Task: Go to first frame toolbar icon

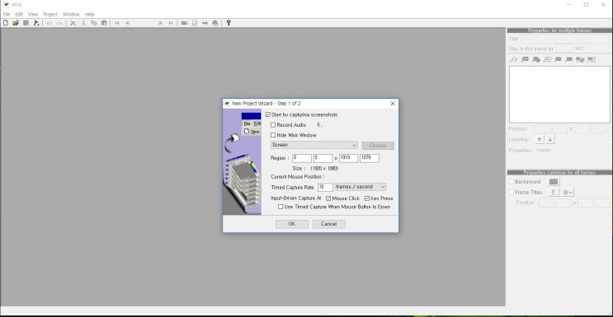Action: tap(117, 23)
